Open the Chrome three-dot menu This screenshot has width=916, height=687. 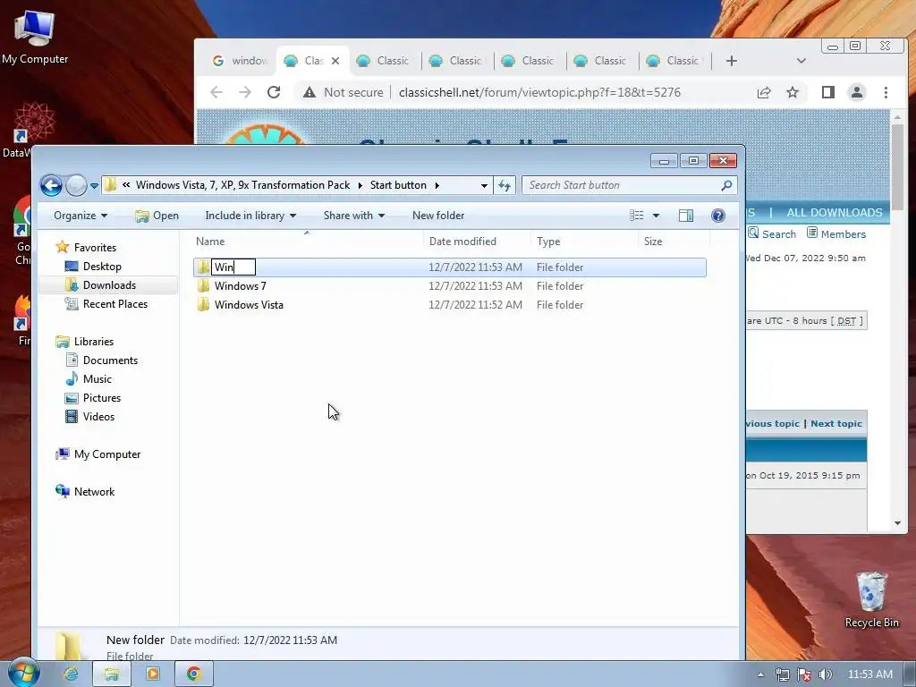[886, 92]
